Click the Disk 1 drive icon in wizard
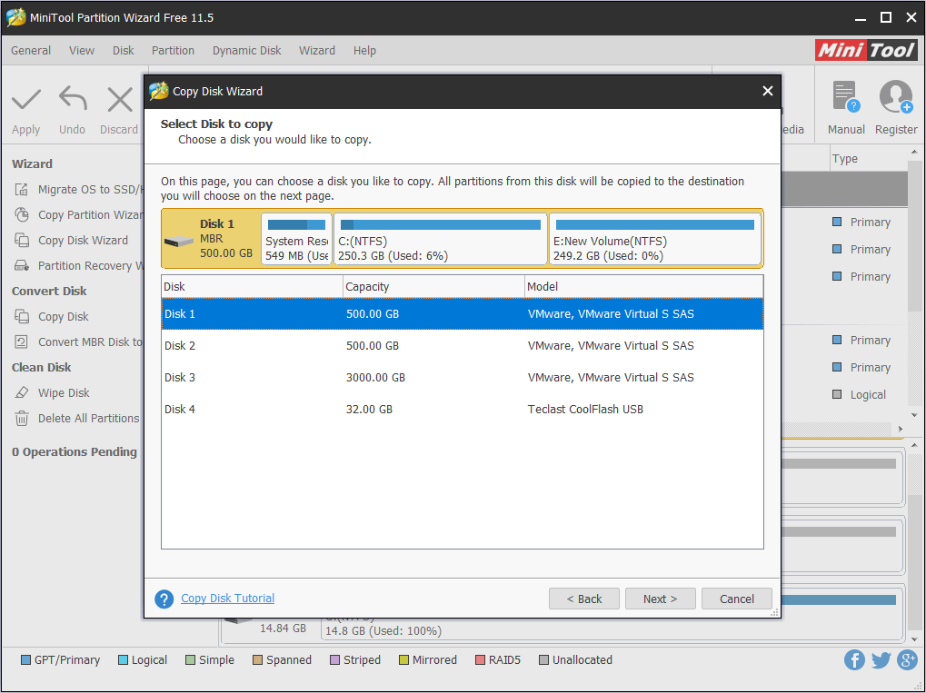 coord(179,242)
